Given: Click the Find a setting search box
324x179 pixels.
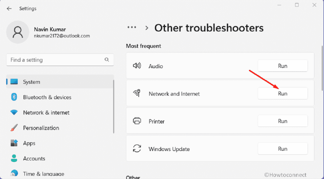Looking at the screenshot, I should tap(60, 60).
